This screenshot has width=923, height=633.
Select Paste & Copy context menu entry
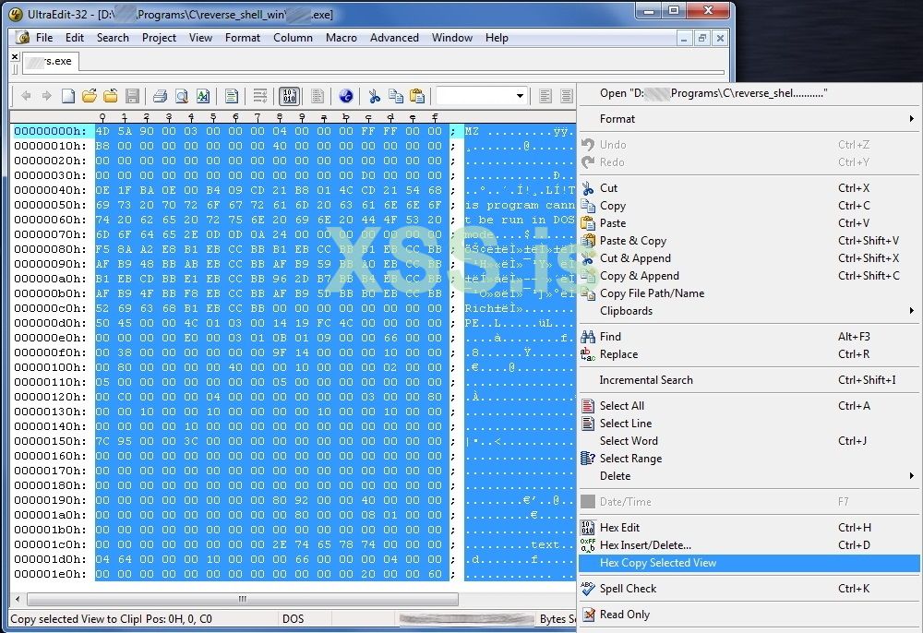tap(749, 241)
